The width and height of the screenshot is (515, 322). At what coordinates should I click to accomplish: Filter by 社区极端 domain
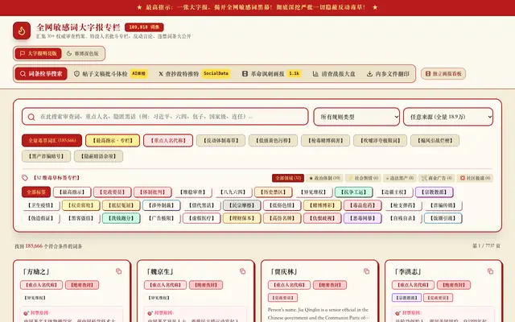(476, 178)
